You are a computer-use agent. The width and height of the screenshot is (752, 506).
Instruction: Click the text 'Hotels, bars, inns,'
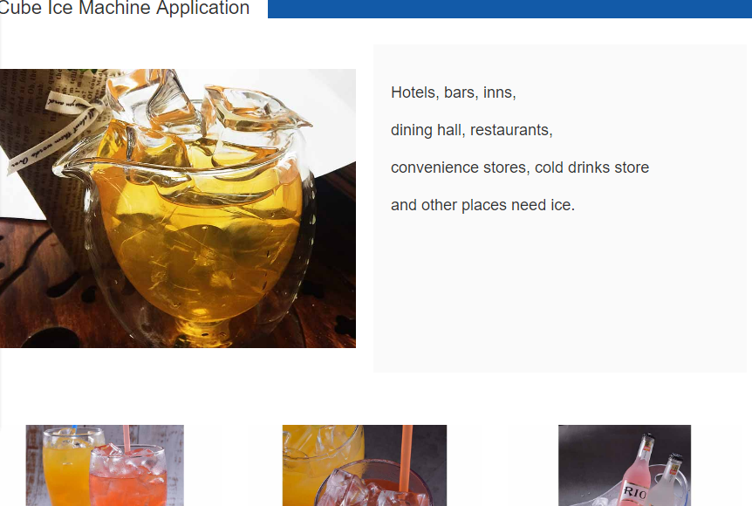pyautogui.click(x=454, y=92)
